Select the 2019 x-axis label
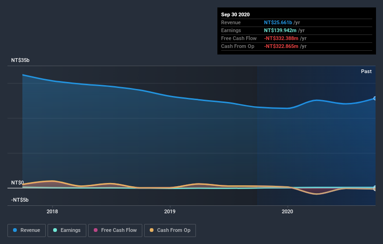The image size is (383, 244). (170, 211)
